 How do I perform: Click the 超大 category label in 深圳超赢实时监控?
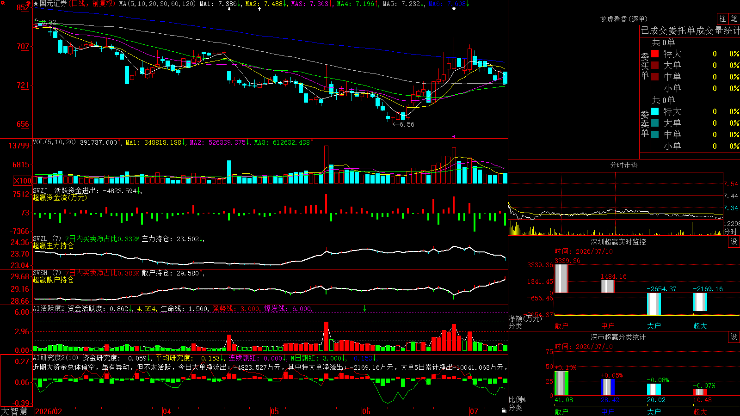(x=700, y=326)
